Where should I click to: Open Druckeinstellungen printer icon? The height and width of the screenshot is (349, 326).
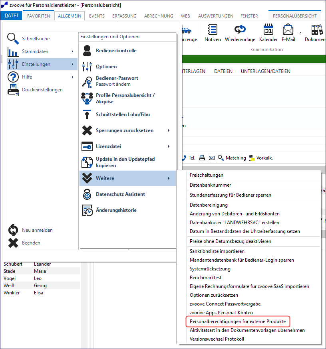[x=13, y=90]
